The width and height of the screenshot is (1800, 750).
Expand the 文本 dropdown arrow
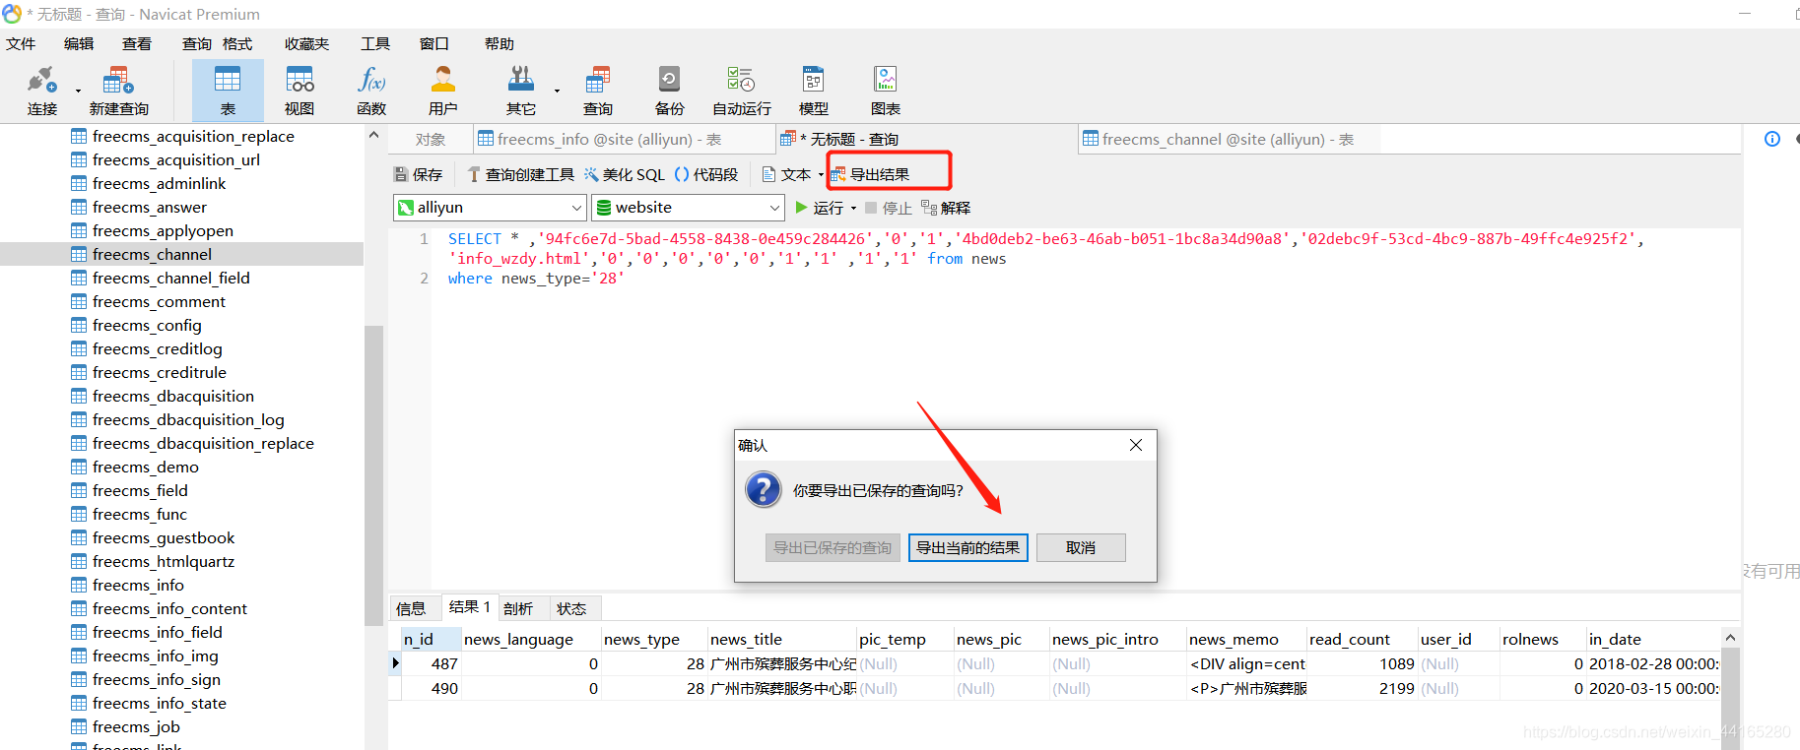(821, 175)
